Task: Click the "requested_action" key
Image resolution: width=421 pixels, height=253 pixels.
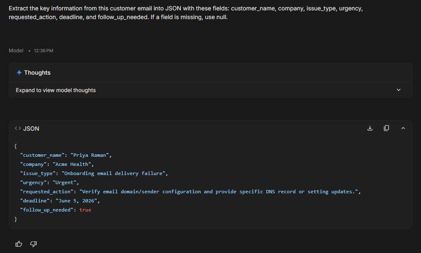Action: point(47,192)
